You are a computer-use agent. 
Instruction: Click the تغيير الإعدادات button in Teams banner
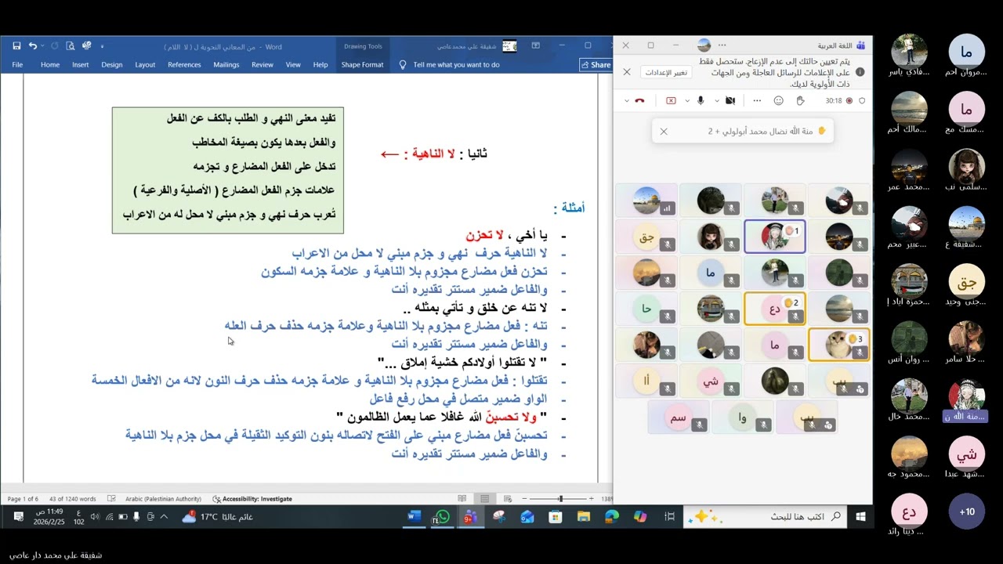pos(666,72)
